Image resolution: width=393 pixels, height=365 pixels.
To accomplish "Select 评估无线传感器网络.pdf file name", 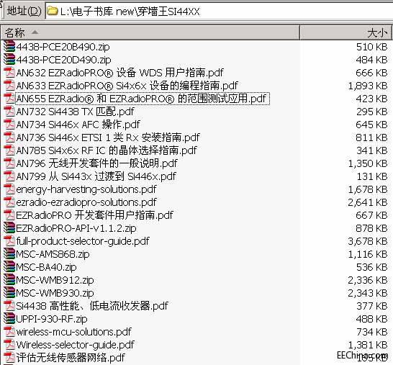I will click(x=71, y=358).
